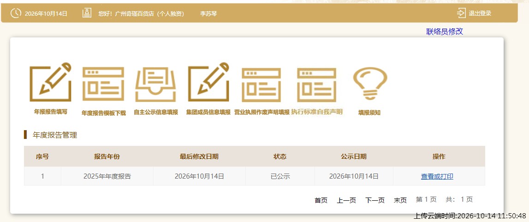
Task: Click the 公示日期 column header
Action: pos(354,156)
